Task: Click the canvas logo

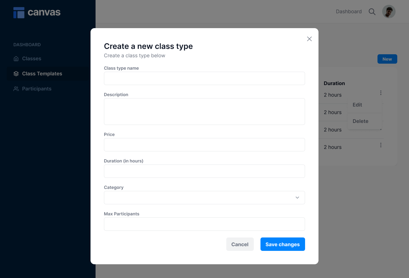Action: (x=37, y=12)
